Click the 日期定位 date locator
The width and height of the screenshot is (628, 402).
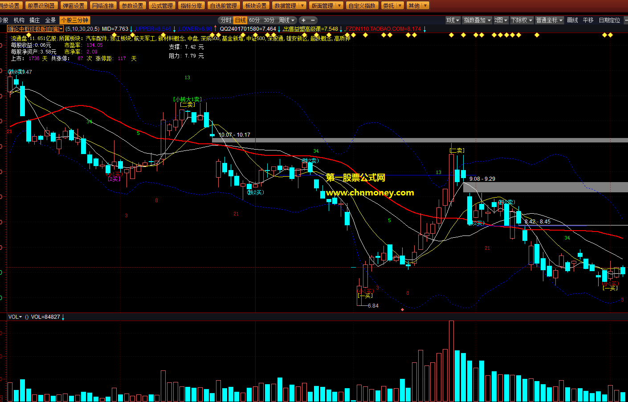pos(609,20)
